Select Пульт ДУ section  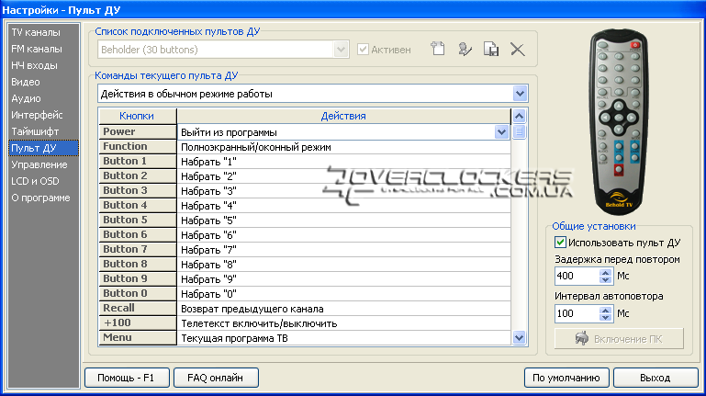tap(44, 148)
